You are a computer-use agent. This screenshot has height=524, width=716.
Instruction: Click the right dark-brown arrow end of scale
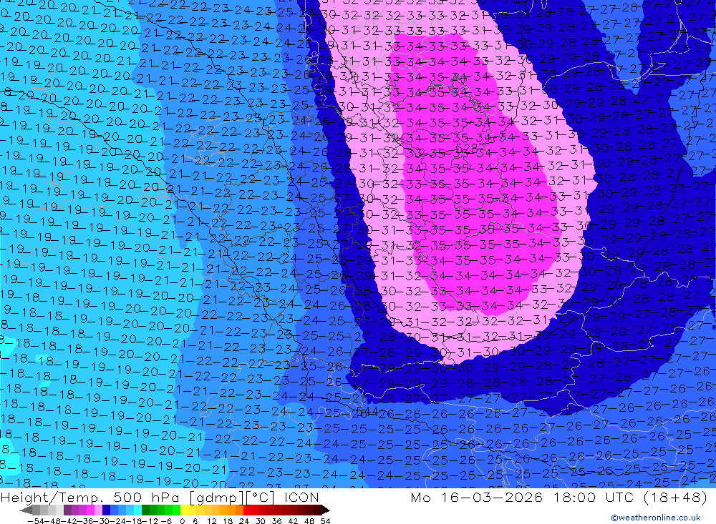[326, 510]
